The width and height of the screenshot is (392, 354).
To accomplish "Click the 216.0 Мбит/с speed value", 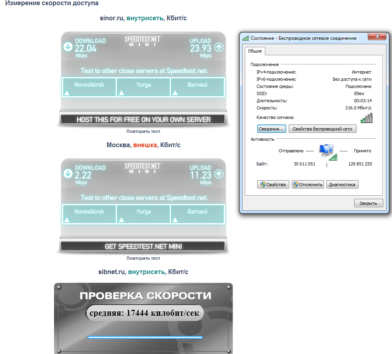I will click(359, 108).
